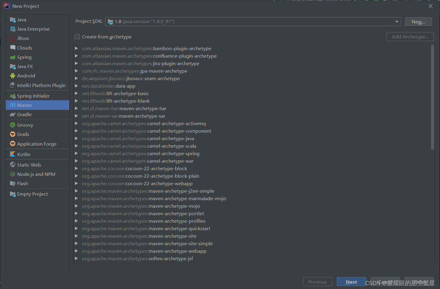
Task: Expand jbosscc-seam-archetype node
Action: 76,78
